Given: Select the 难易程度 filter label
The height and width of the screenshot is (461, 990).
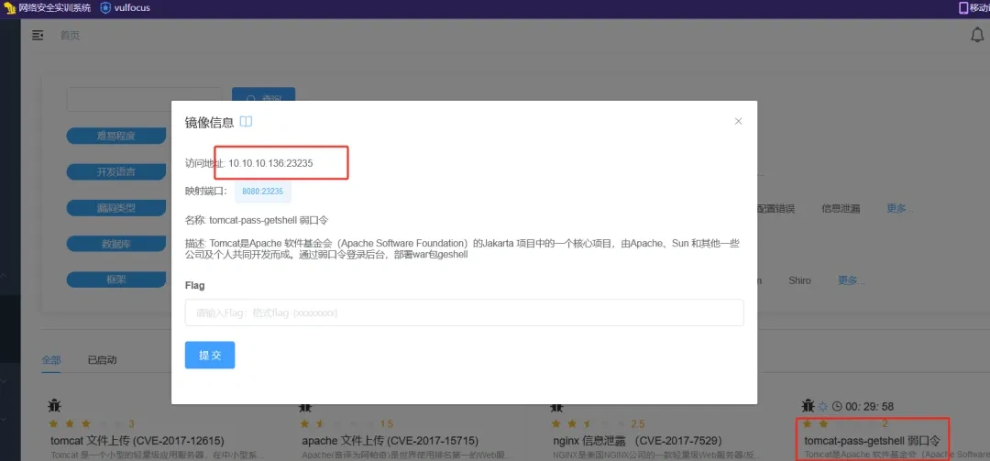Looking at the screenshot, I should point(116,135).
